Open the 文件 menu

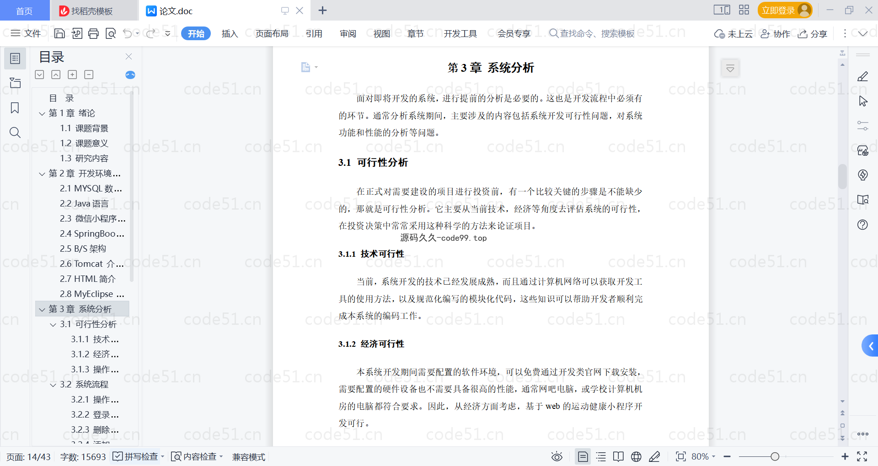(26, 33)
